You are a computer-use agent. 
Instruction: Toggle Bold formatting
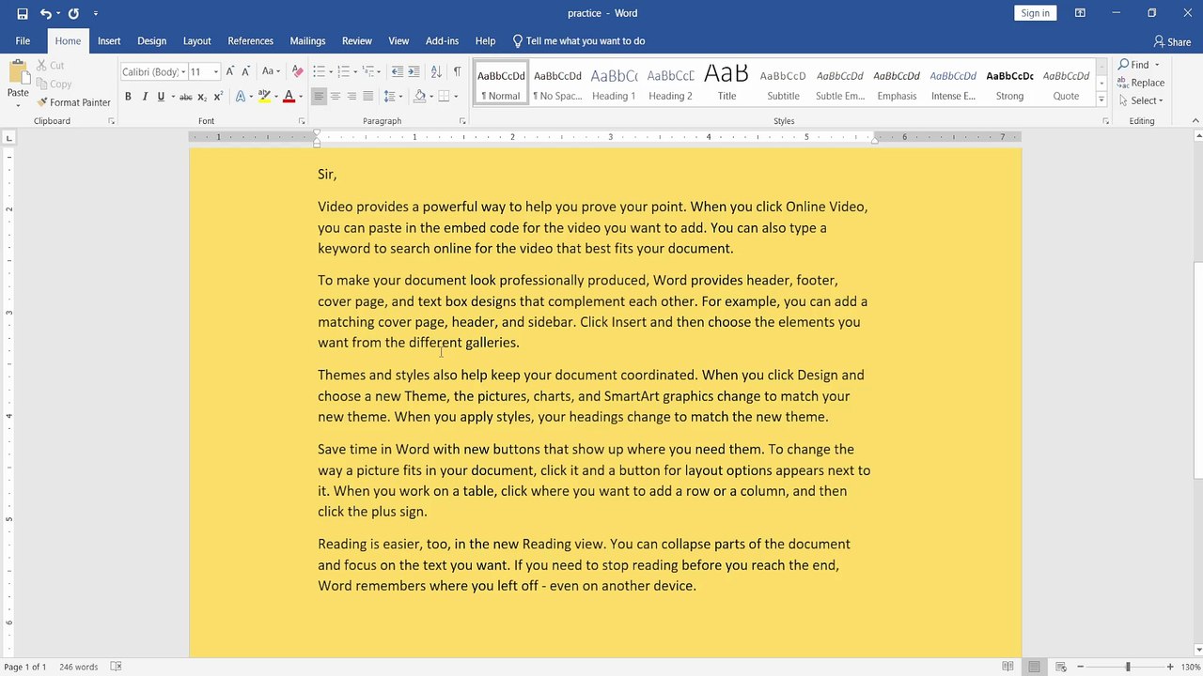(128, 97)
